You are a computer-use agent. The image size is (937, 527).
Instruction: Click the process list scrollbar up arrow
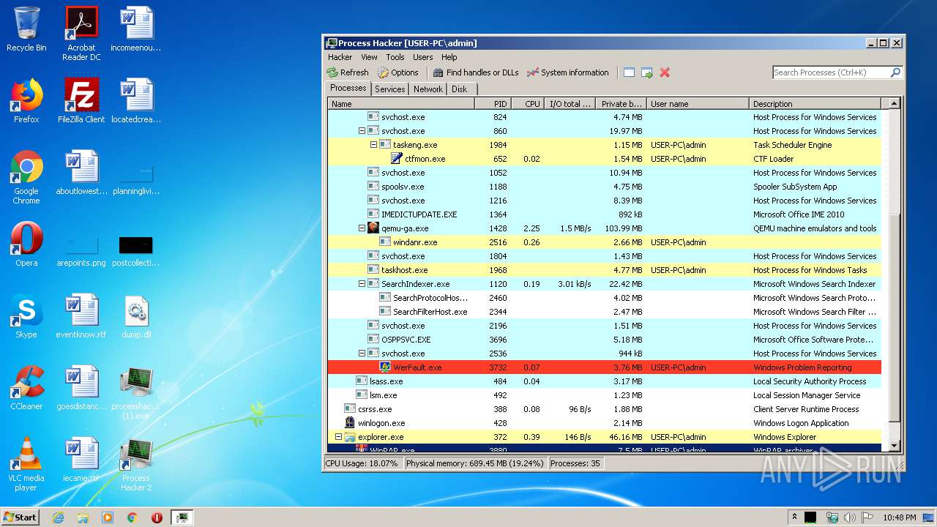point(894,104)
